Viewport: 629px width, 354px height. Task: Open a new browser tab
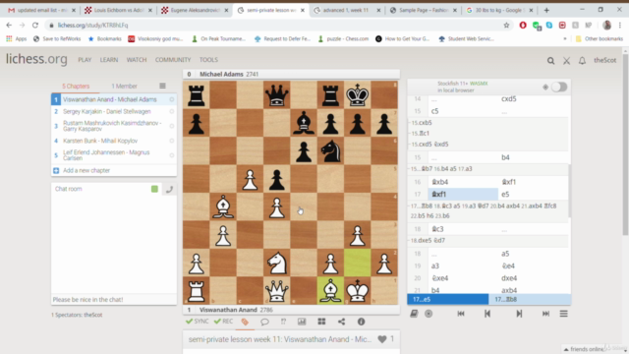tap(546, 10)
